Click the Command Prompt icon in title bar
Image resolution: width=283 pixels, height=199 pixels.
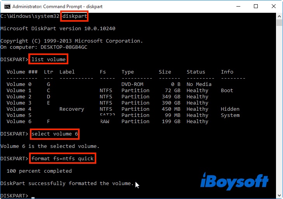5,6
